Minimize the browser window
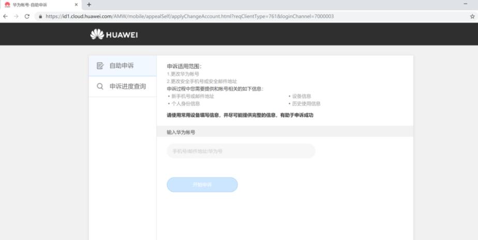Image resolution: width=478 pixels, height=240 pixels. [x=466, y=4]
